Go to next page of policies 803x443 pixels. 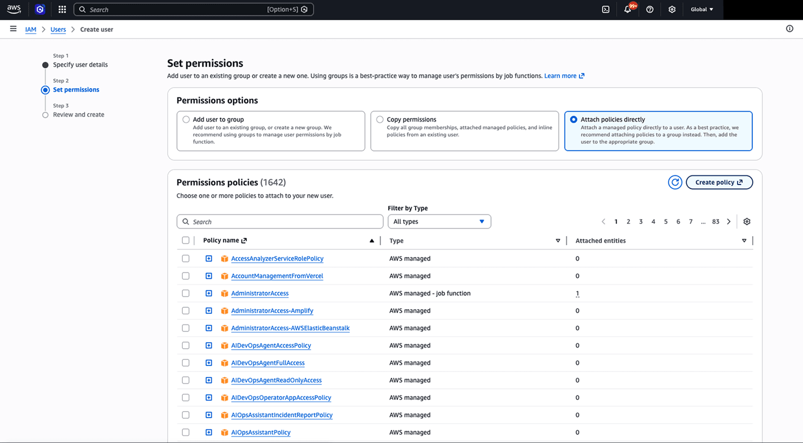click(x=729, y=221)
